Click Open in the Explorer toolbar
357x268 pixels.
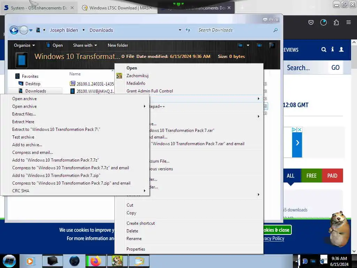(55, 45)
